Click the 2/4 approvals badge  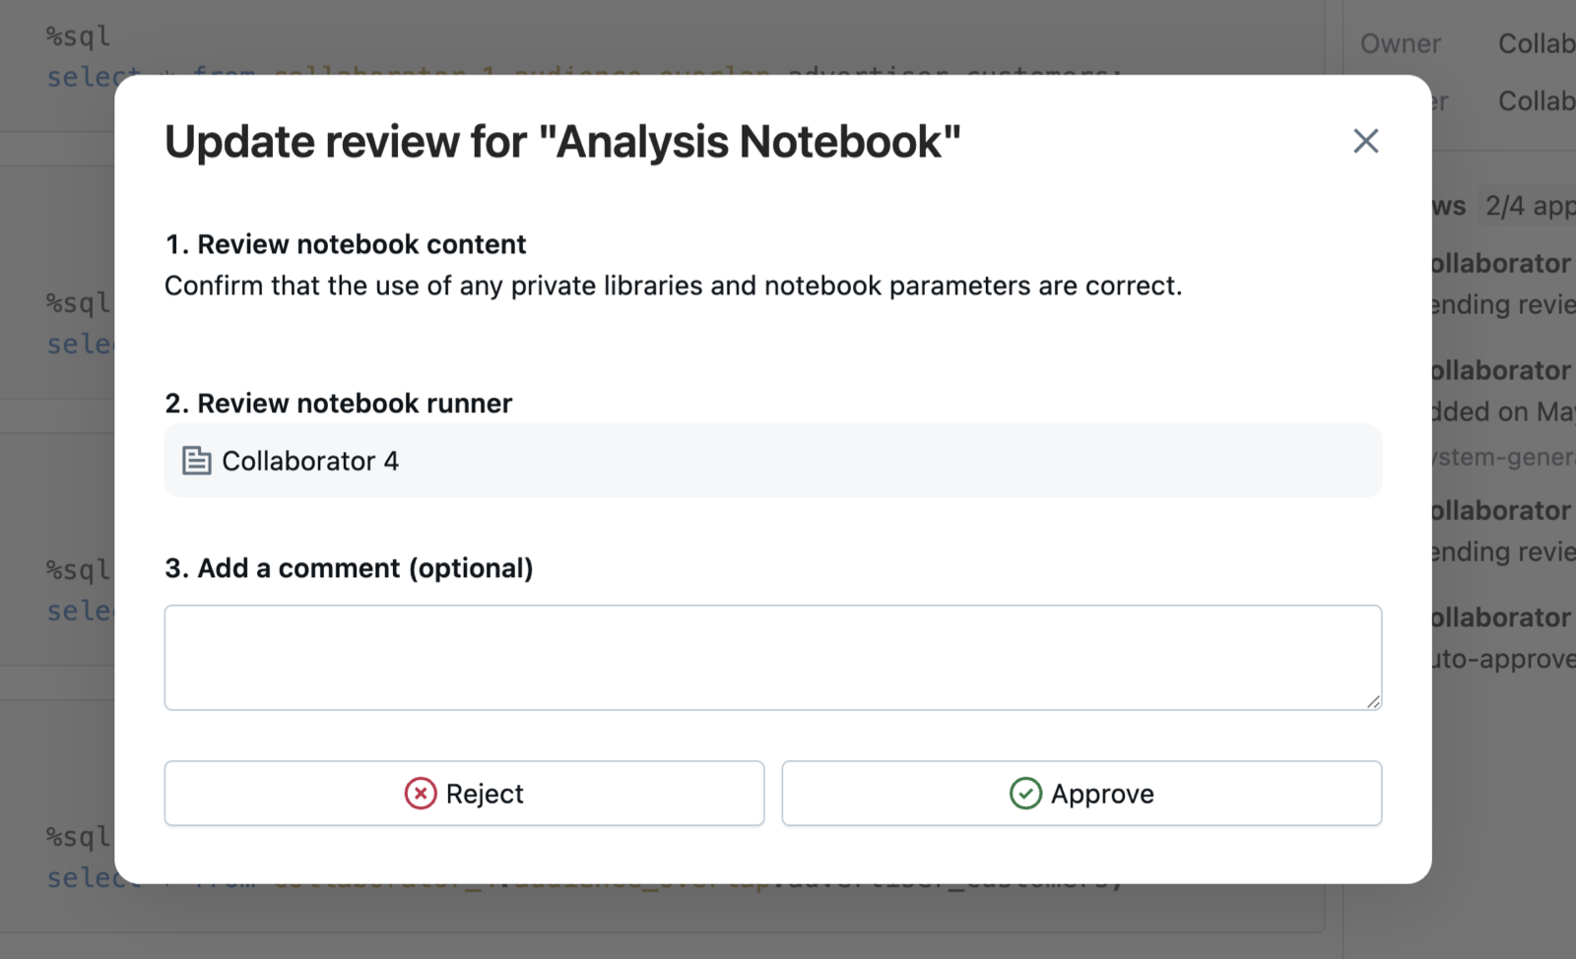pyautogui.click(x=1529, y=206)
